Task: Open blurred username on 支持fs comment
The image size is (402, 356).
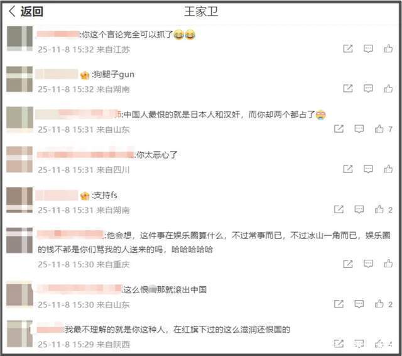Action: (57, 196)
